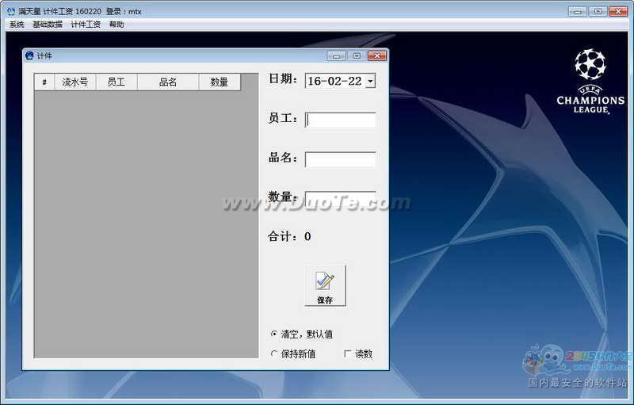Click the 计件 window title icon
This screenshot has width=634, height=405.
pyautogui.click(x=29, y=55)
